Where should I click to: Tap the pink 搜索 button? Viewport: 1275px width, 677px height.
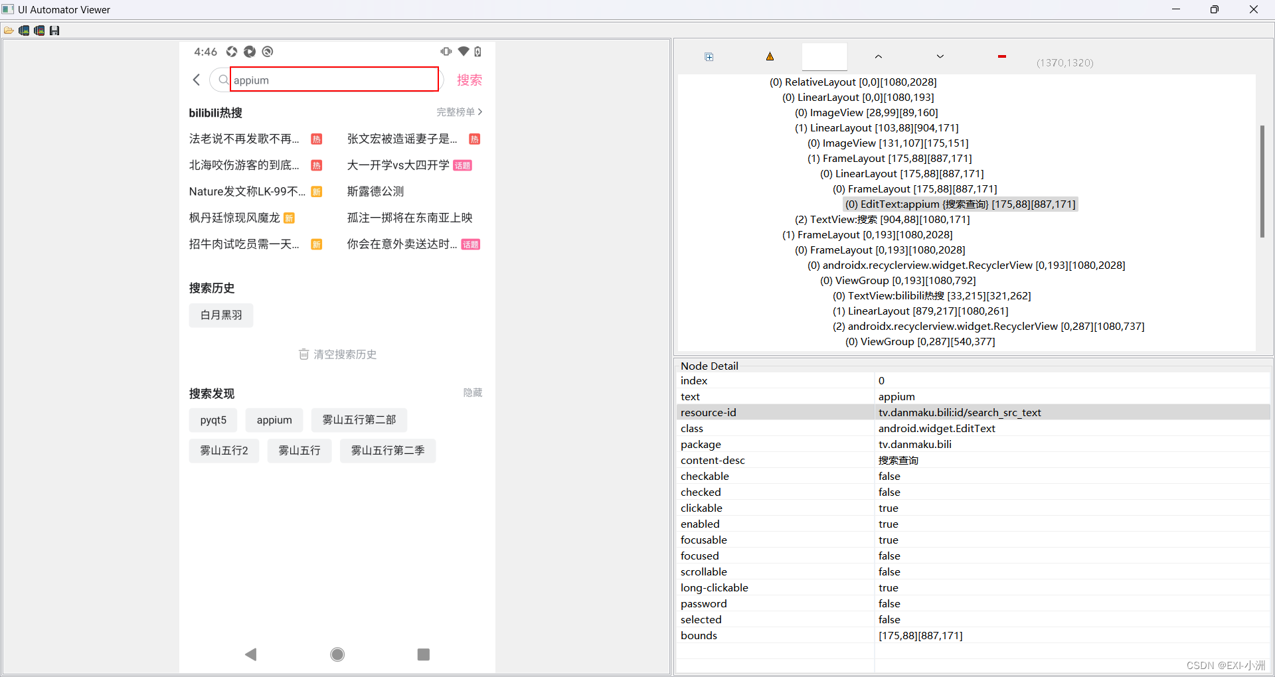pyautogui.click(x=469, y=80)
